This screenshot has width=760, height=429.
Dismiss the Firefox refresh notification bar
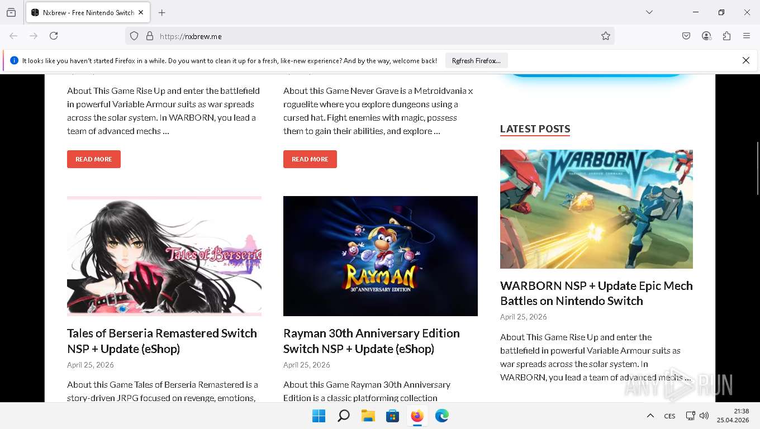coord(746,60)
